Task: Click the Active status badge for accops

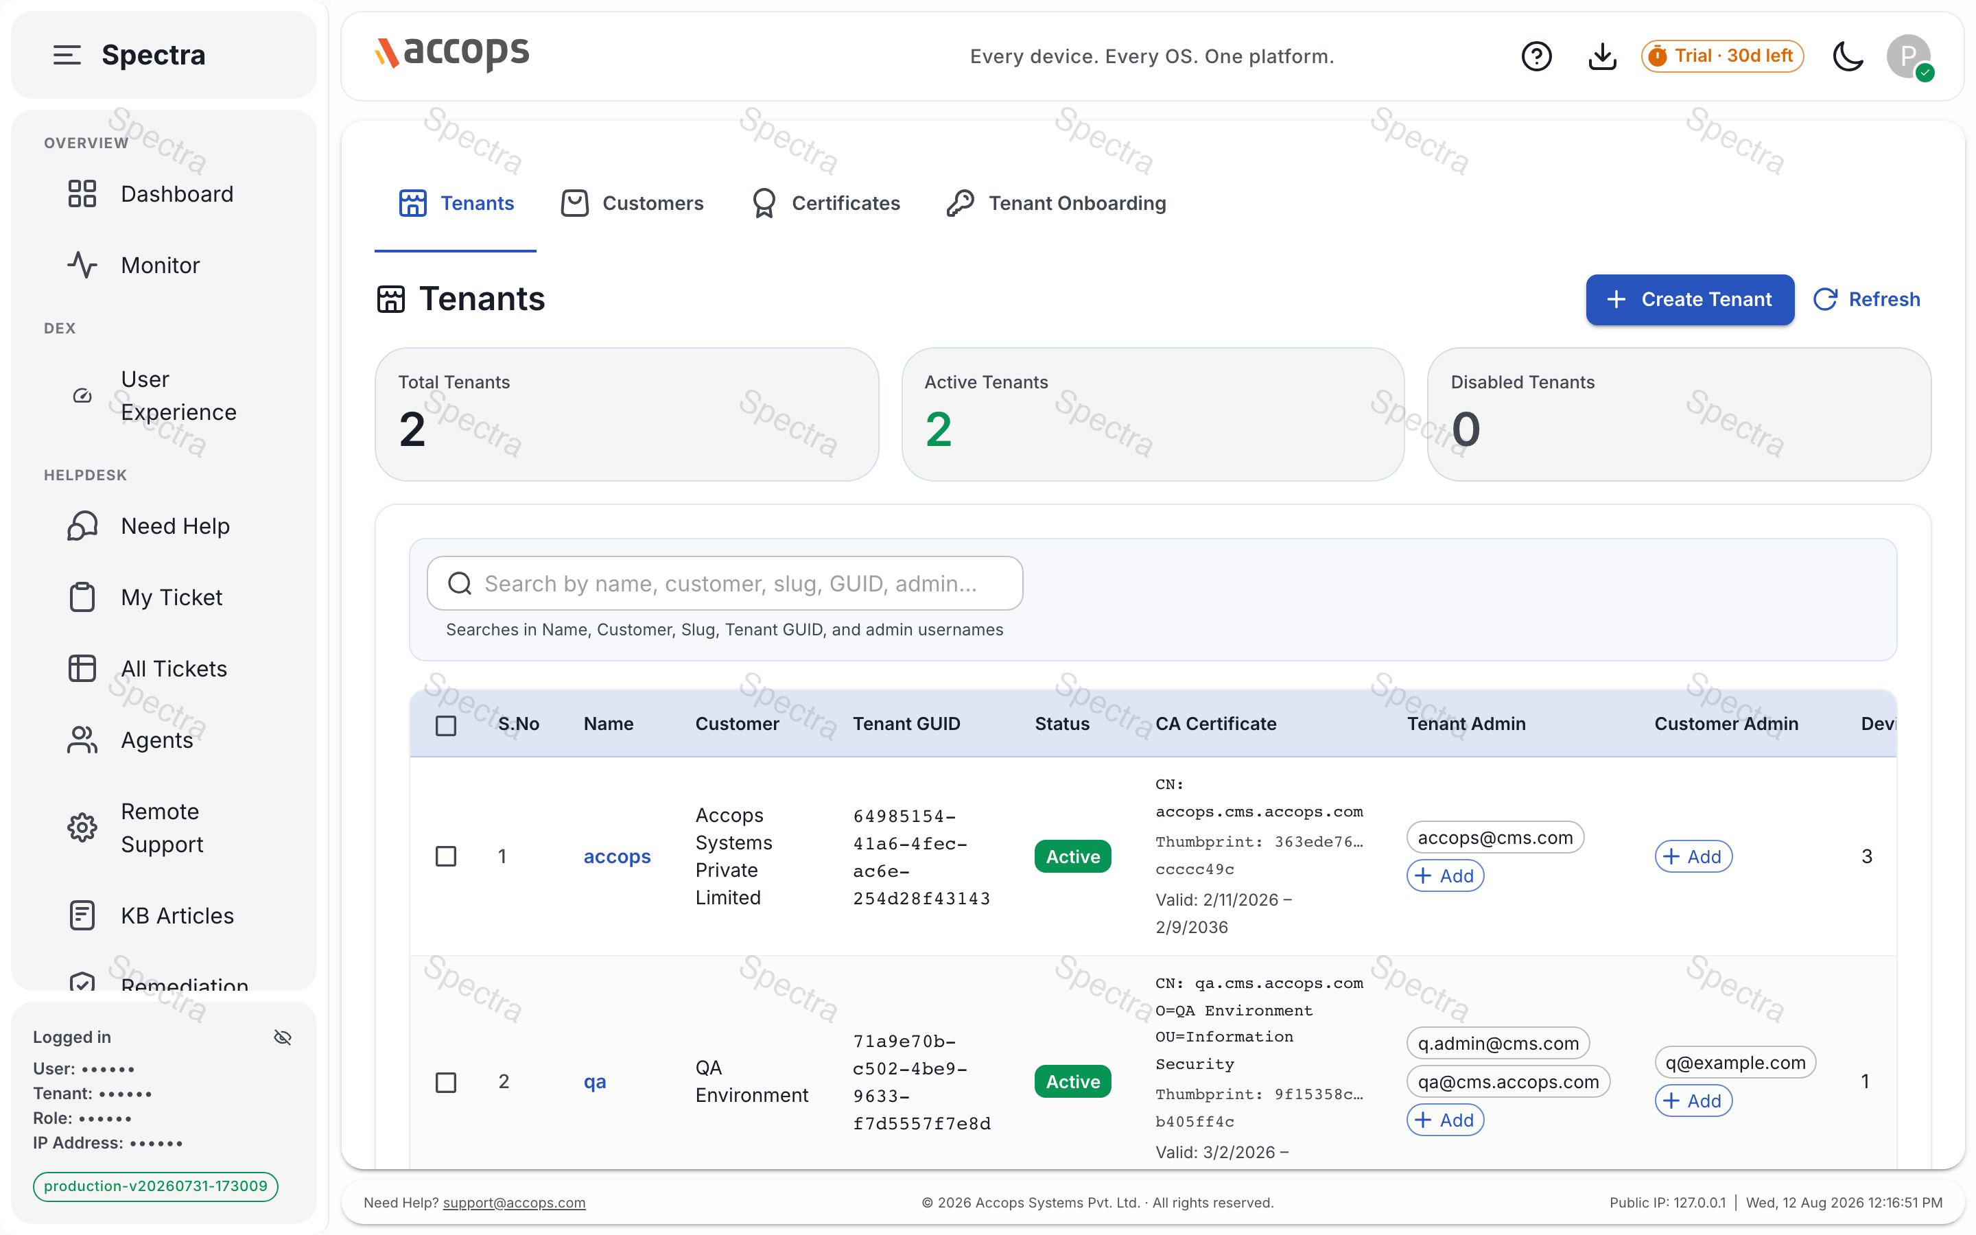Action: pyautogui.click(x=1072, y=856)
